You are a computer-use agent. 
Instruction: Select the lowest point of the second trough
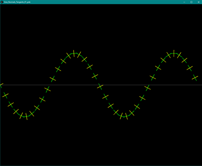[x=124, y=117]
